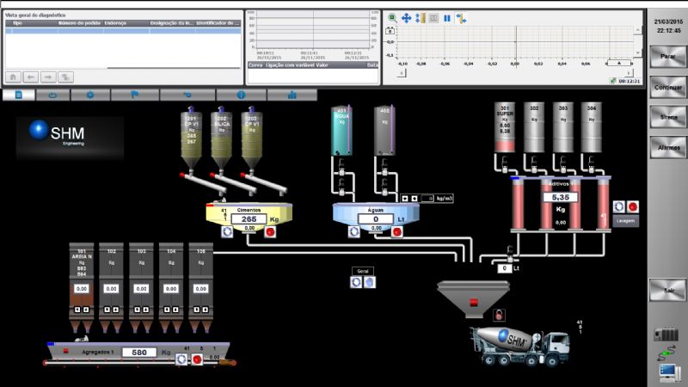Click the hand icon under Geral
The image size is (688, 387).
coord(369,282)
